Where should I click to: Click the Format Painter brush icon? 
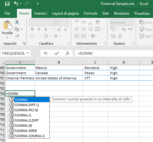(17, 36)
